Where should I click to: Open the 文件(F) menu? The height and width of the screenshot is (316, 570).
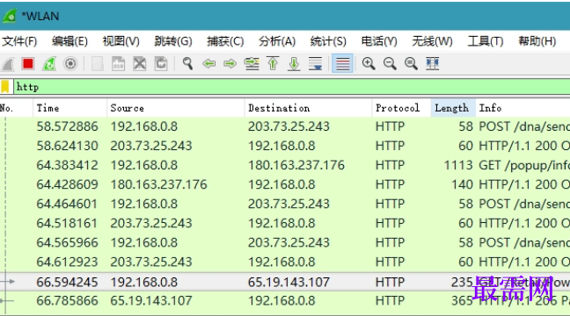pos(19,41)
